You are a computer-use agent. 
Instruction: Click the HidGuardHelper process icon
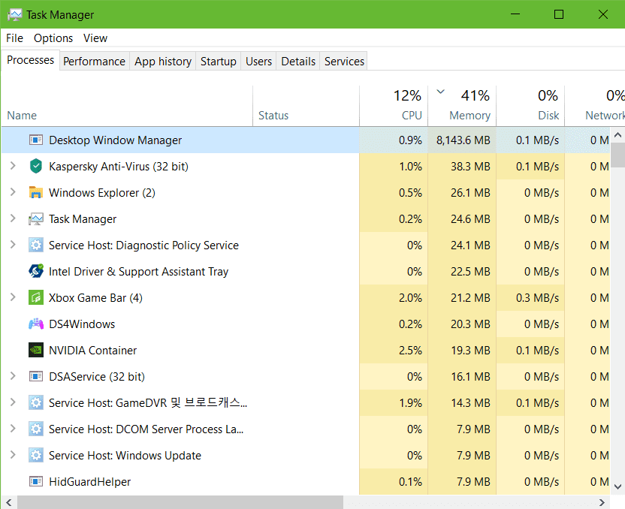[36, 482]
